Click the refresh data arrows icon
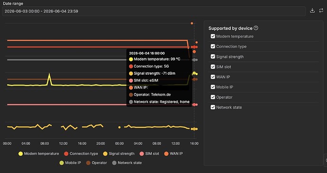This screenshot has width=327, height=173. 321,10
